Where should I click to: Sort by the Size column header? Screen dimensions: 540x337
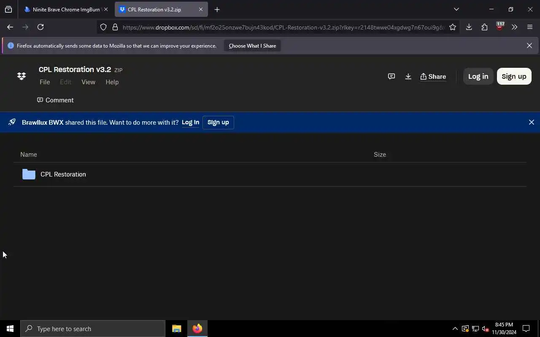click(380, 155)
